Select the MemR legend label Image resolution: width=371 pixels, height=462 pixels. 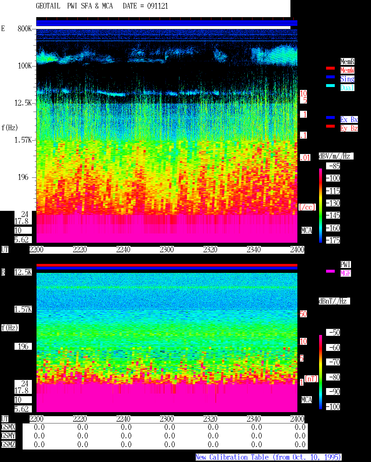click(x=347, y=61)
